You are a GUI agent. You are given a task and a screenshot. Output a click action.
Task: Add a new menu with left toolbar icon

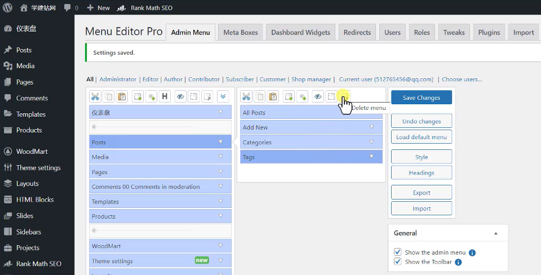pyautogui.click(x=138, y=96)
